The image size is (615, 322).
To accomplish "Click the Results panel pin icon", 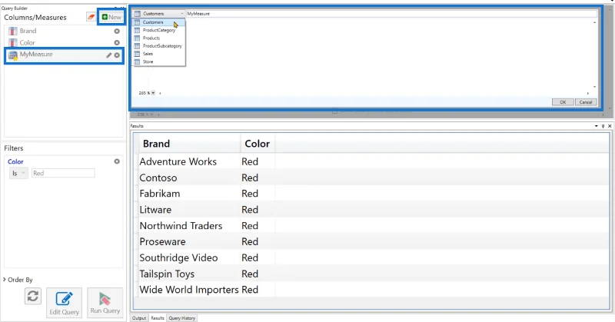I will pyautogui.click(x=603, y=126).
